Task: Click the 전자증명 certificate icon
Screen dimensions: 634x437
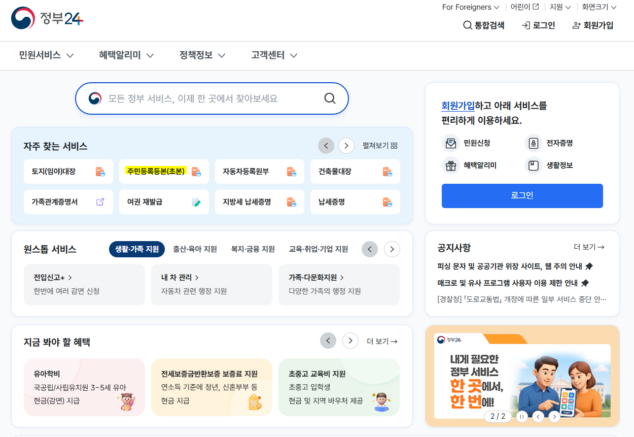Action: 533,143
